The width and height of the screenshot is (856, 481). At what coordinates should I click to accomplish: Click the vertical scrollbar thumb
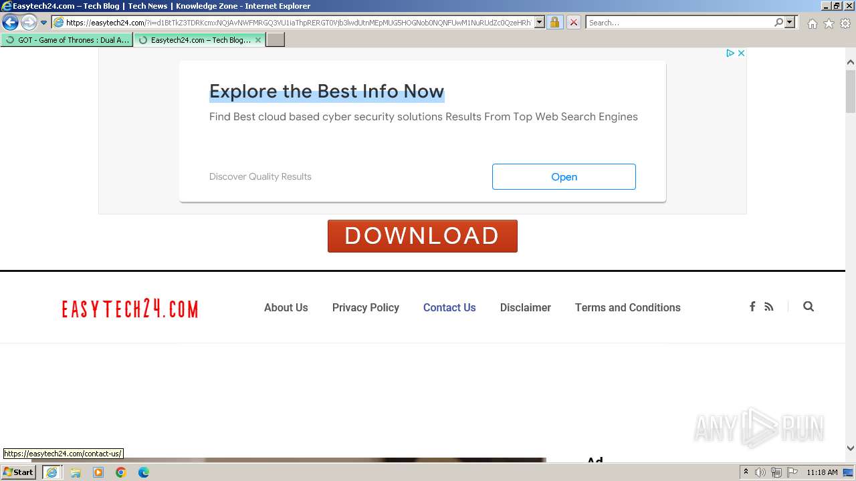[851, 90]
